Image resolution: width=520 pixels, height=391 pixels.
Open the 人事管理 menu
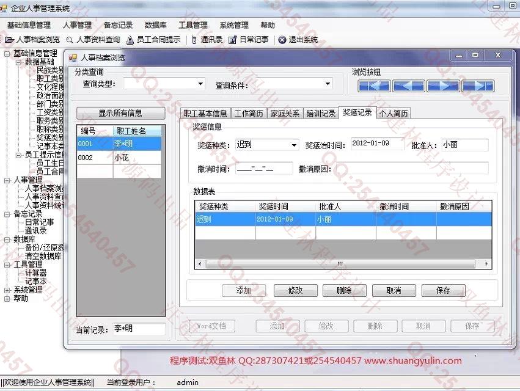tap(77, 25)
